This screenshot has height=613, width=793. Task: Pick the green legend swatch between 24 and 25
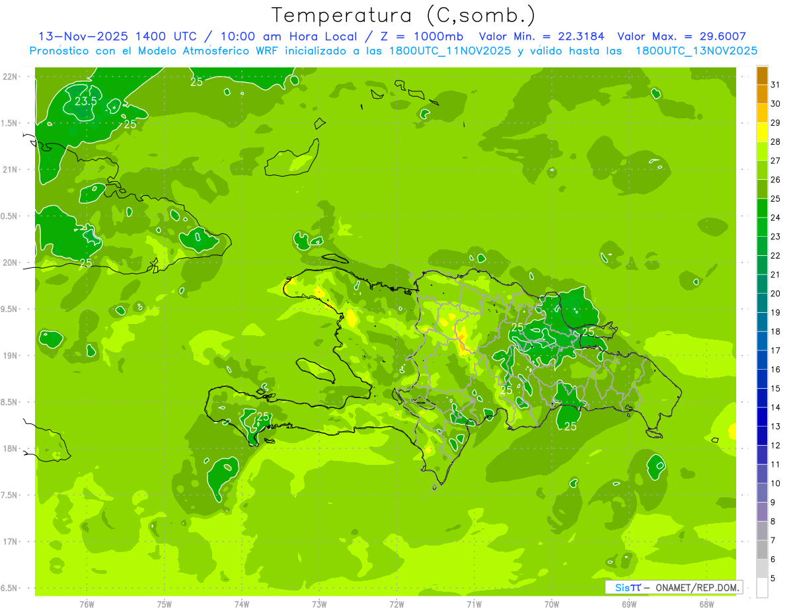point(762,208)
